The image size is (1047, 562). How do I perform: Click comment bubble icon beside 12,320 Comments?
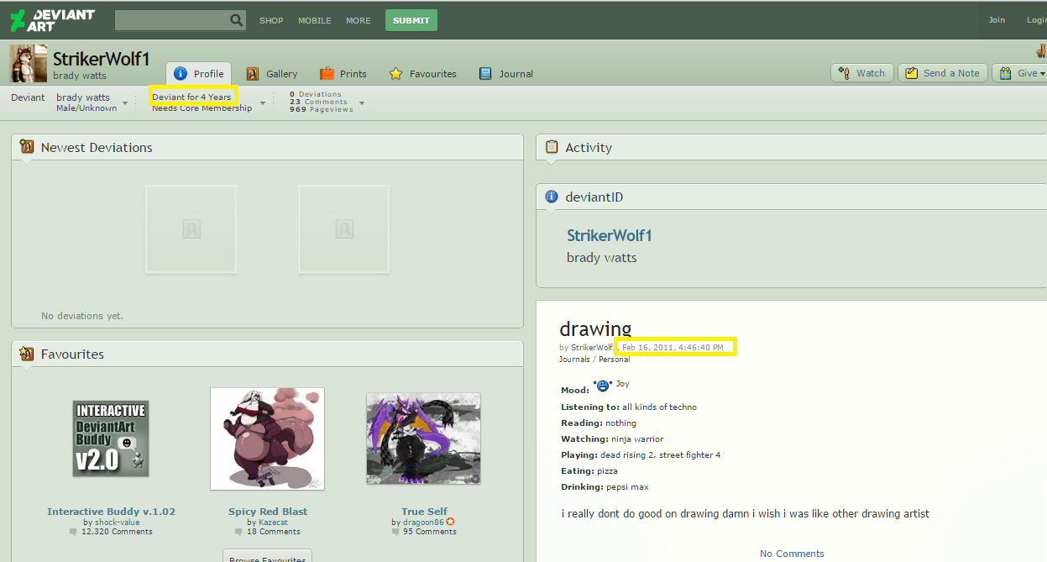click(73, 532)
